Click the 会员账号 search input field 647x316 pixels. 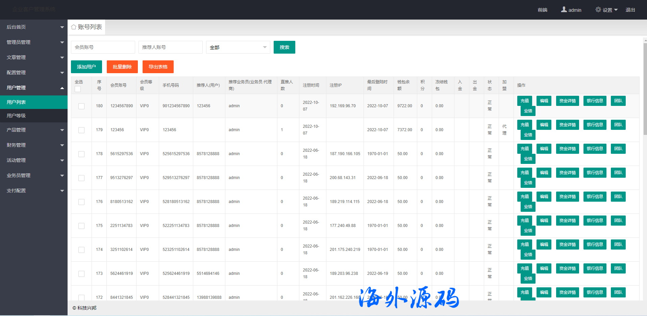(103, 47)
